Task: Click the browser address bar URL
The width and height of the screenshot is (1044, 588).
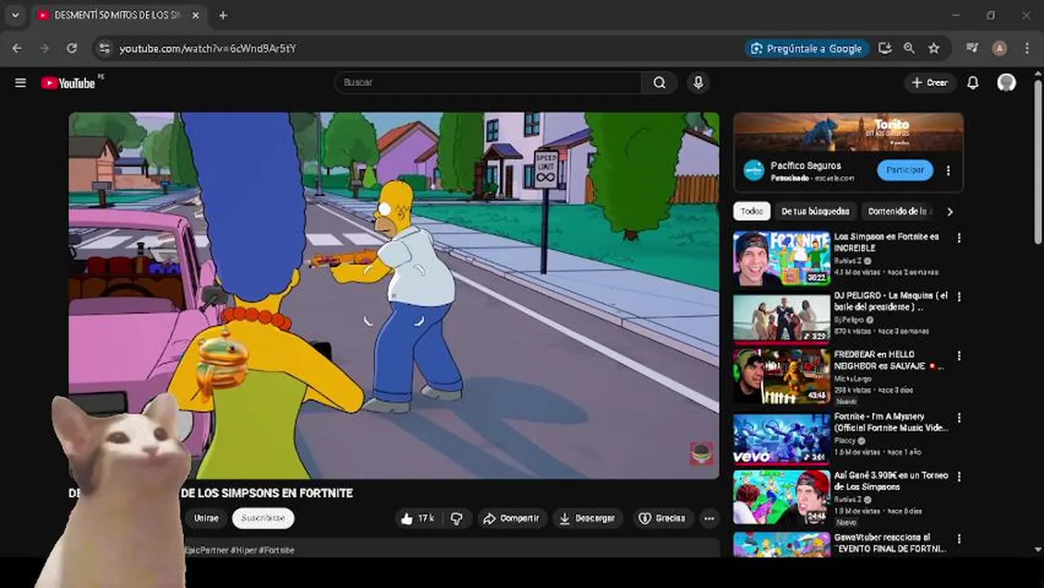Action: click(207, 48)
